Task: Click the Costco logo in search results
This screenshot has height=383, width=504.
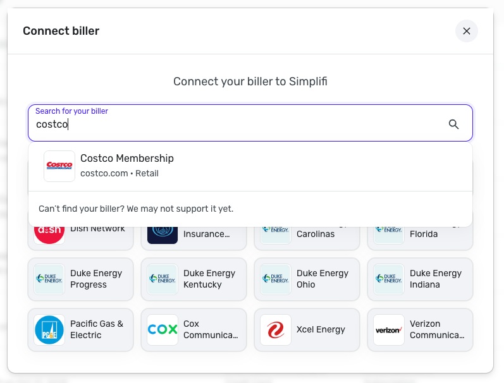Action: pyautogui.click(x=59, y=166)
